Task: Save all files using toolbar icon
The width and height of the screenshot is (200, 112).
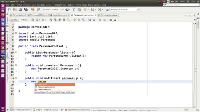Action: click(26, 10)
